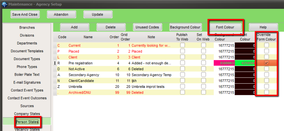284x131 pixels.
Task: Click the Abandon button
Action: (61, 14)
